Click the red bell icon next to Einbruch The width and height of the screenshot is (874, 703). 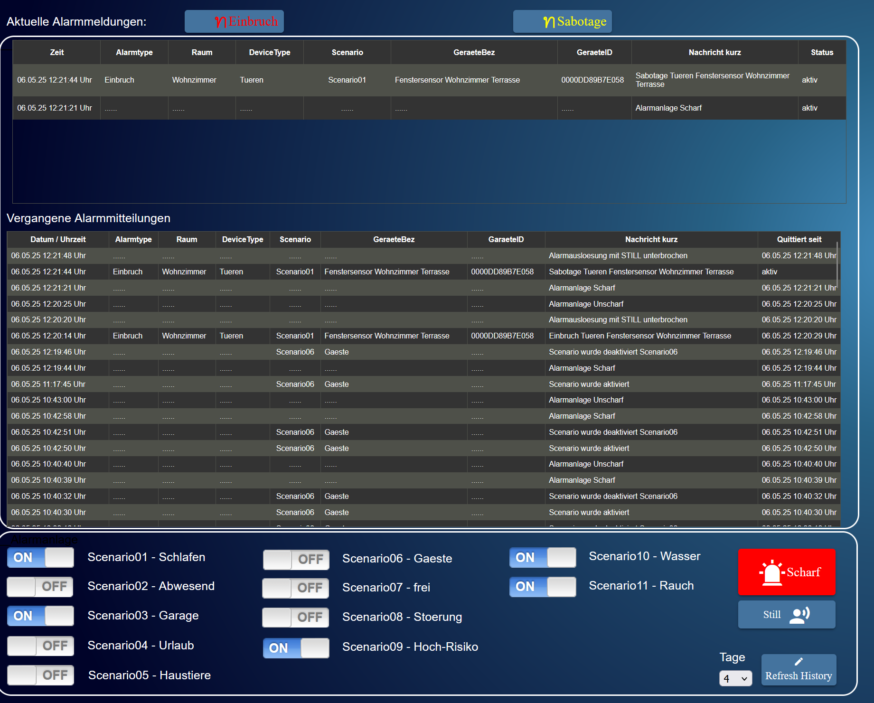click(x=221, y=21)
